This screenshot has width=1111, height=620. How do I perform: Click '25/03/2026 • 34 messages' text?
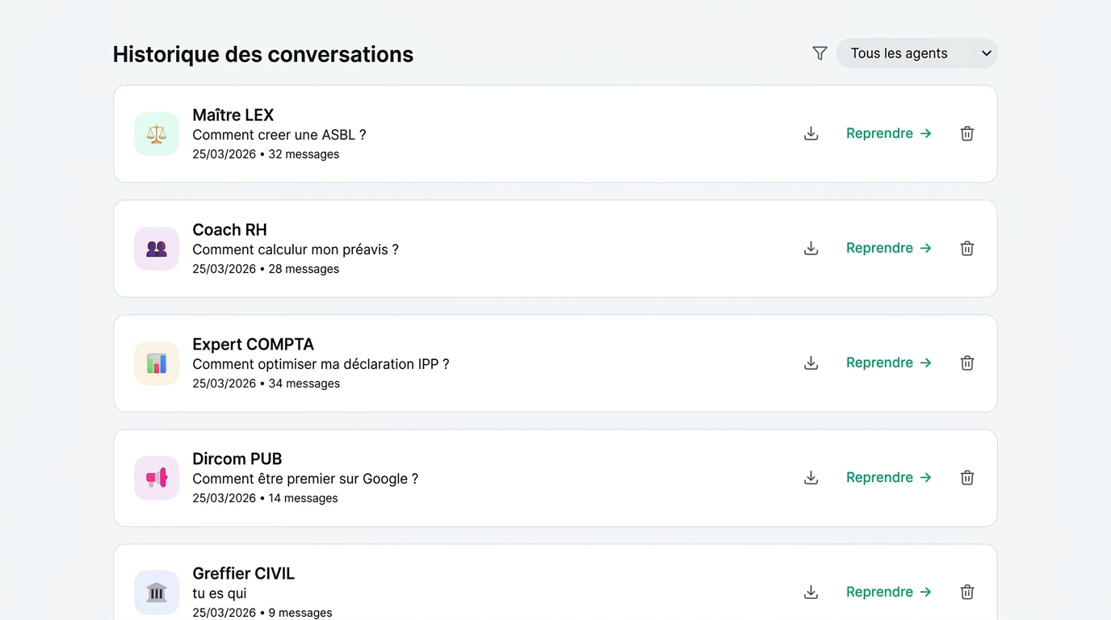pos(266,383)
